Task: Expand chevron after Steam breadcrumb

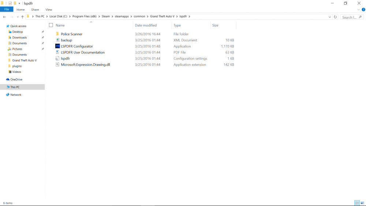Action: (112, 16)
